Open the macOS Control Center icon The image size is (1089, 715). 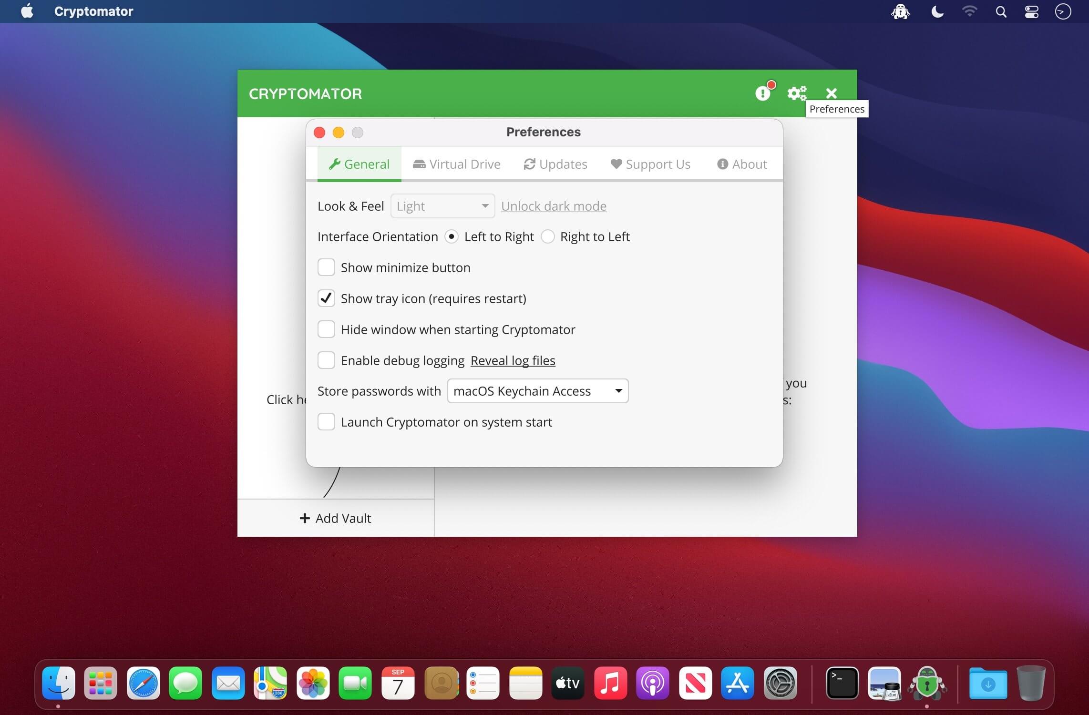coord(1031,11)
